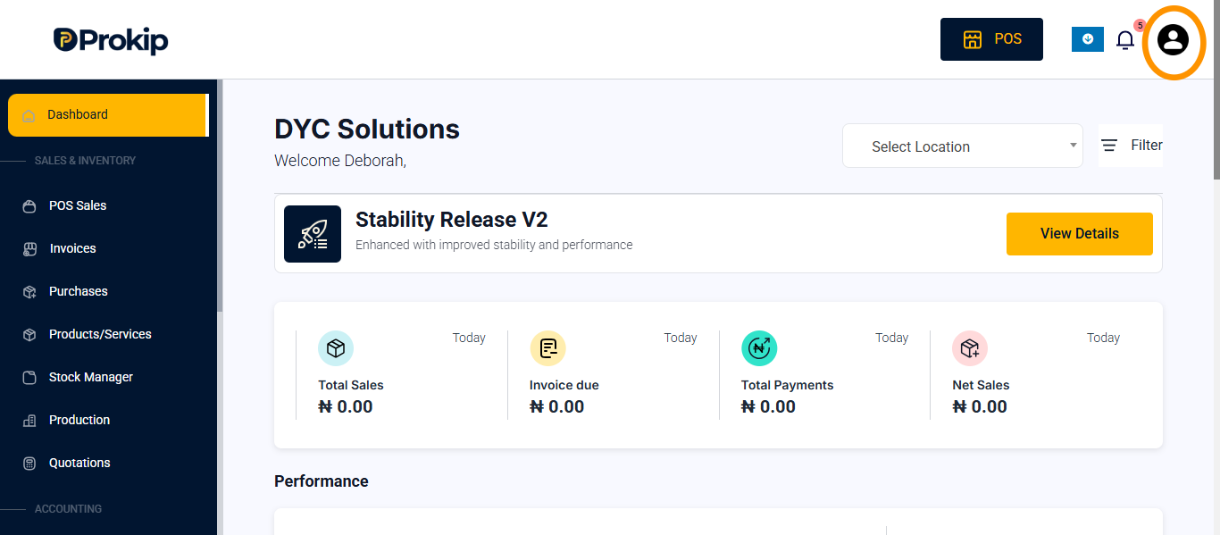This screenshot has height=535, width=1220.
Task: Click View Details button
Action: coord(1080,234)
